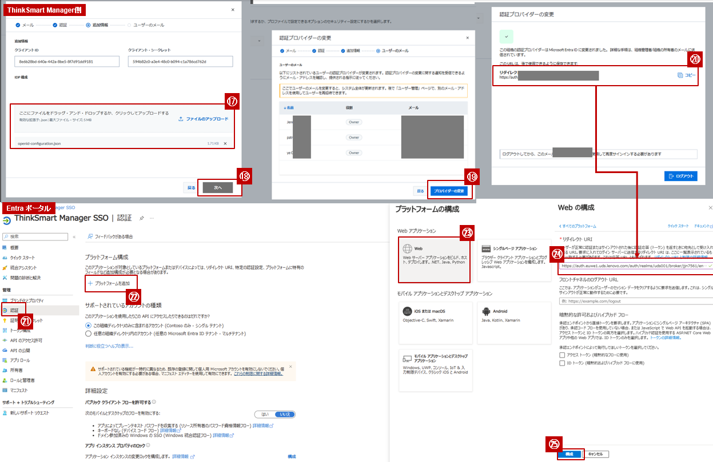Open アプリ ロール in the sidebar
The width and height of the screenshot is (713, 462).
point(20,360)
